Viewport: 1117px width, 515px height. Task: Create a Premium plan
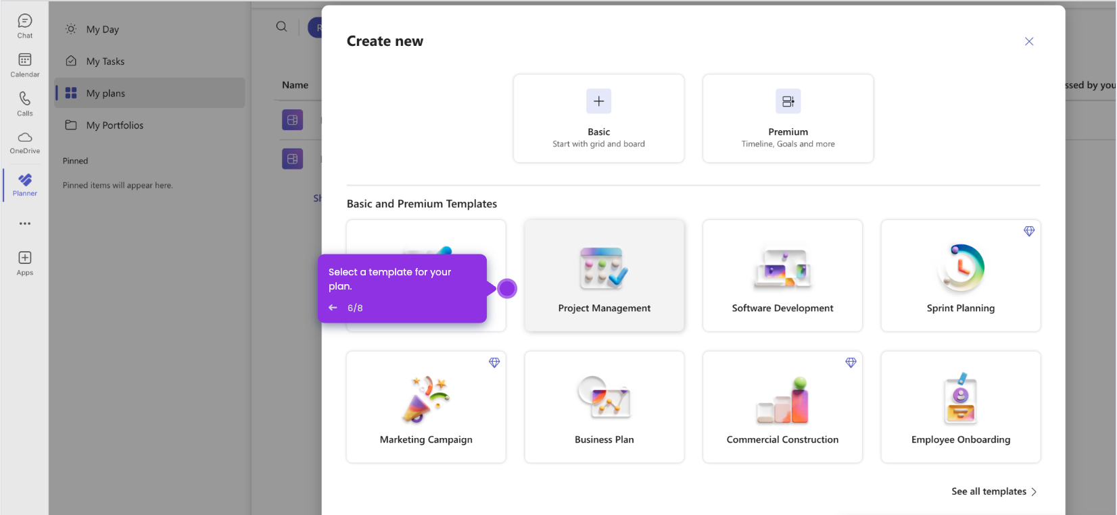pos(788,118)
